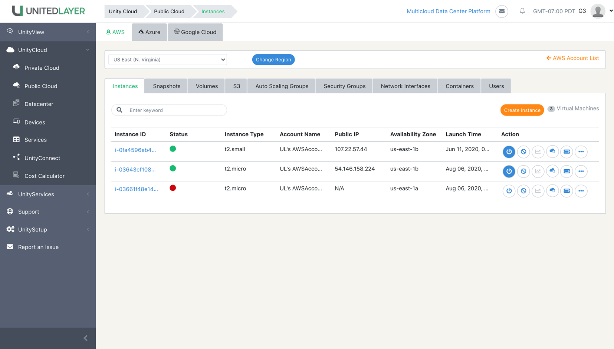Click the Change Region button

click(273, 60)
